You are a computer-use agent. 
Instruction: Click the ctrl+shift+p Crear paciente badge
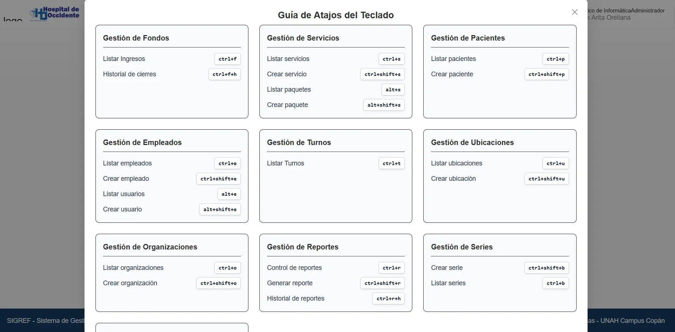(546, 74)
